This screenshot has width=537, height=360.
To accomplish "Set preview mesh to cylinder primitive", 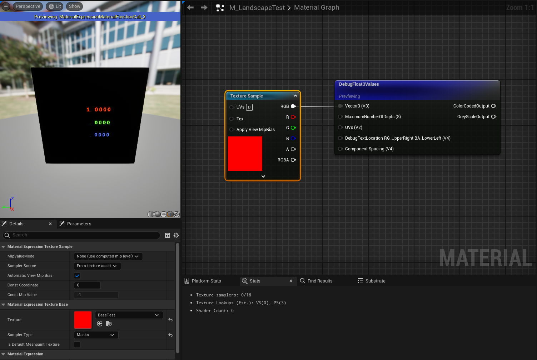I will click(x=151, y=214).
